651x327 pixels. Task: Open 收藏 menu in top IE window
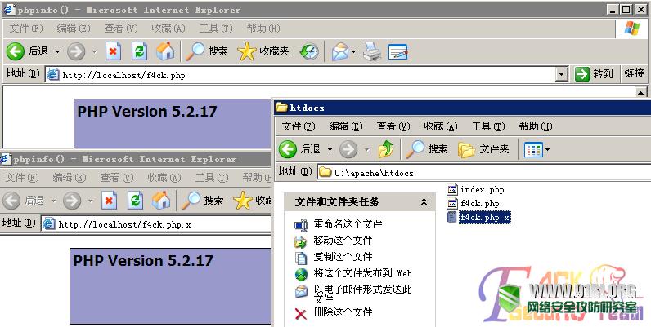168,29
